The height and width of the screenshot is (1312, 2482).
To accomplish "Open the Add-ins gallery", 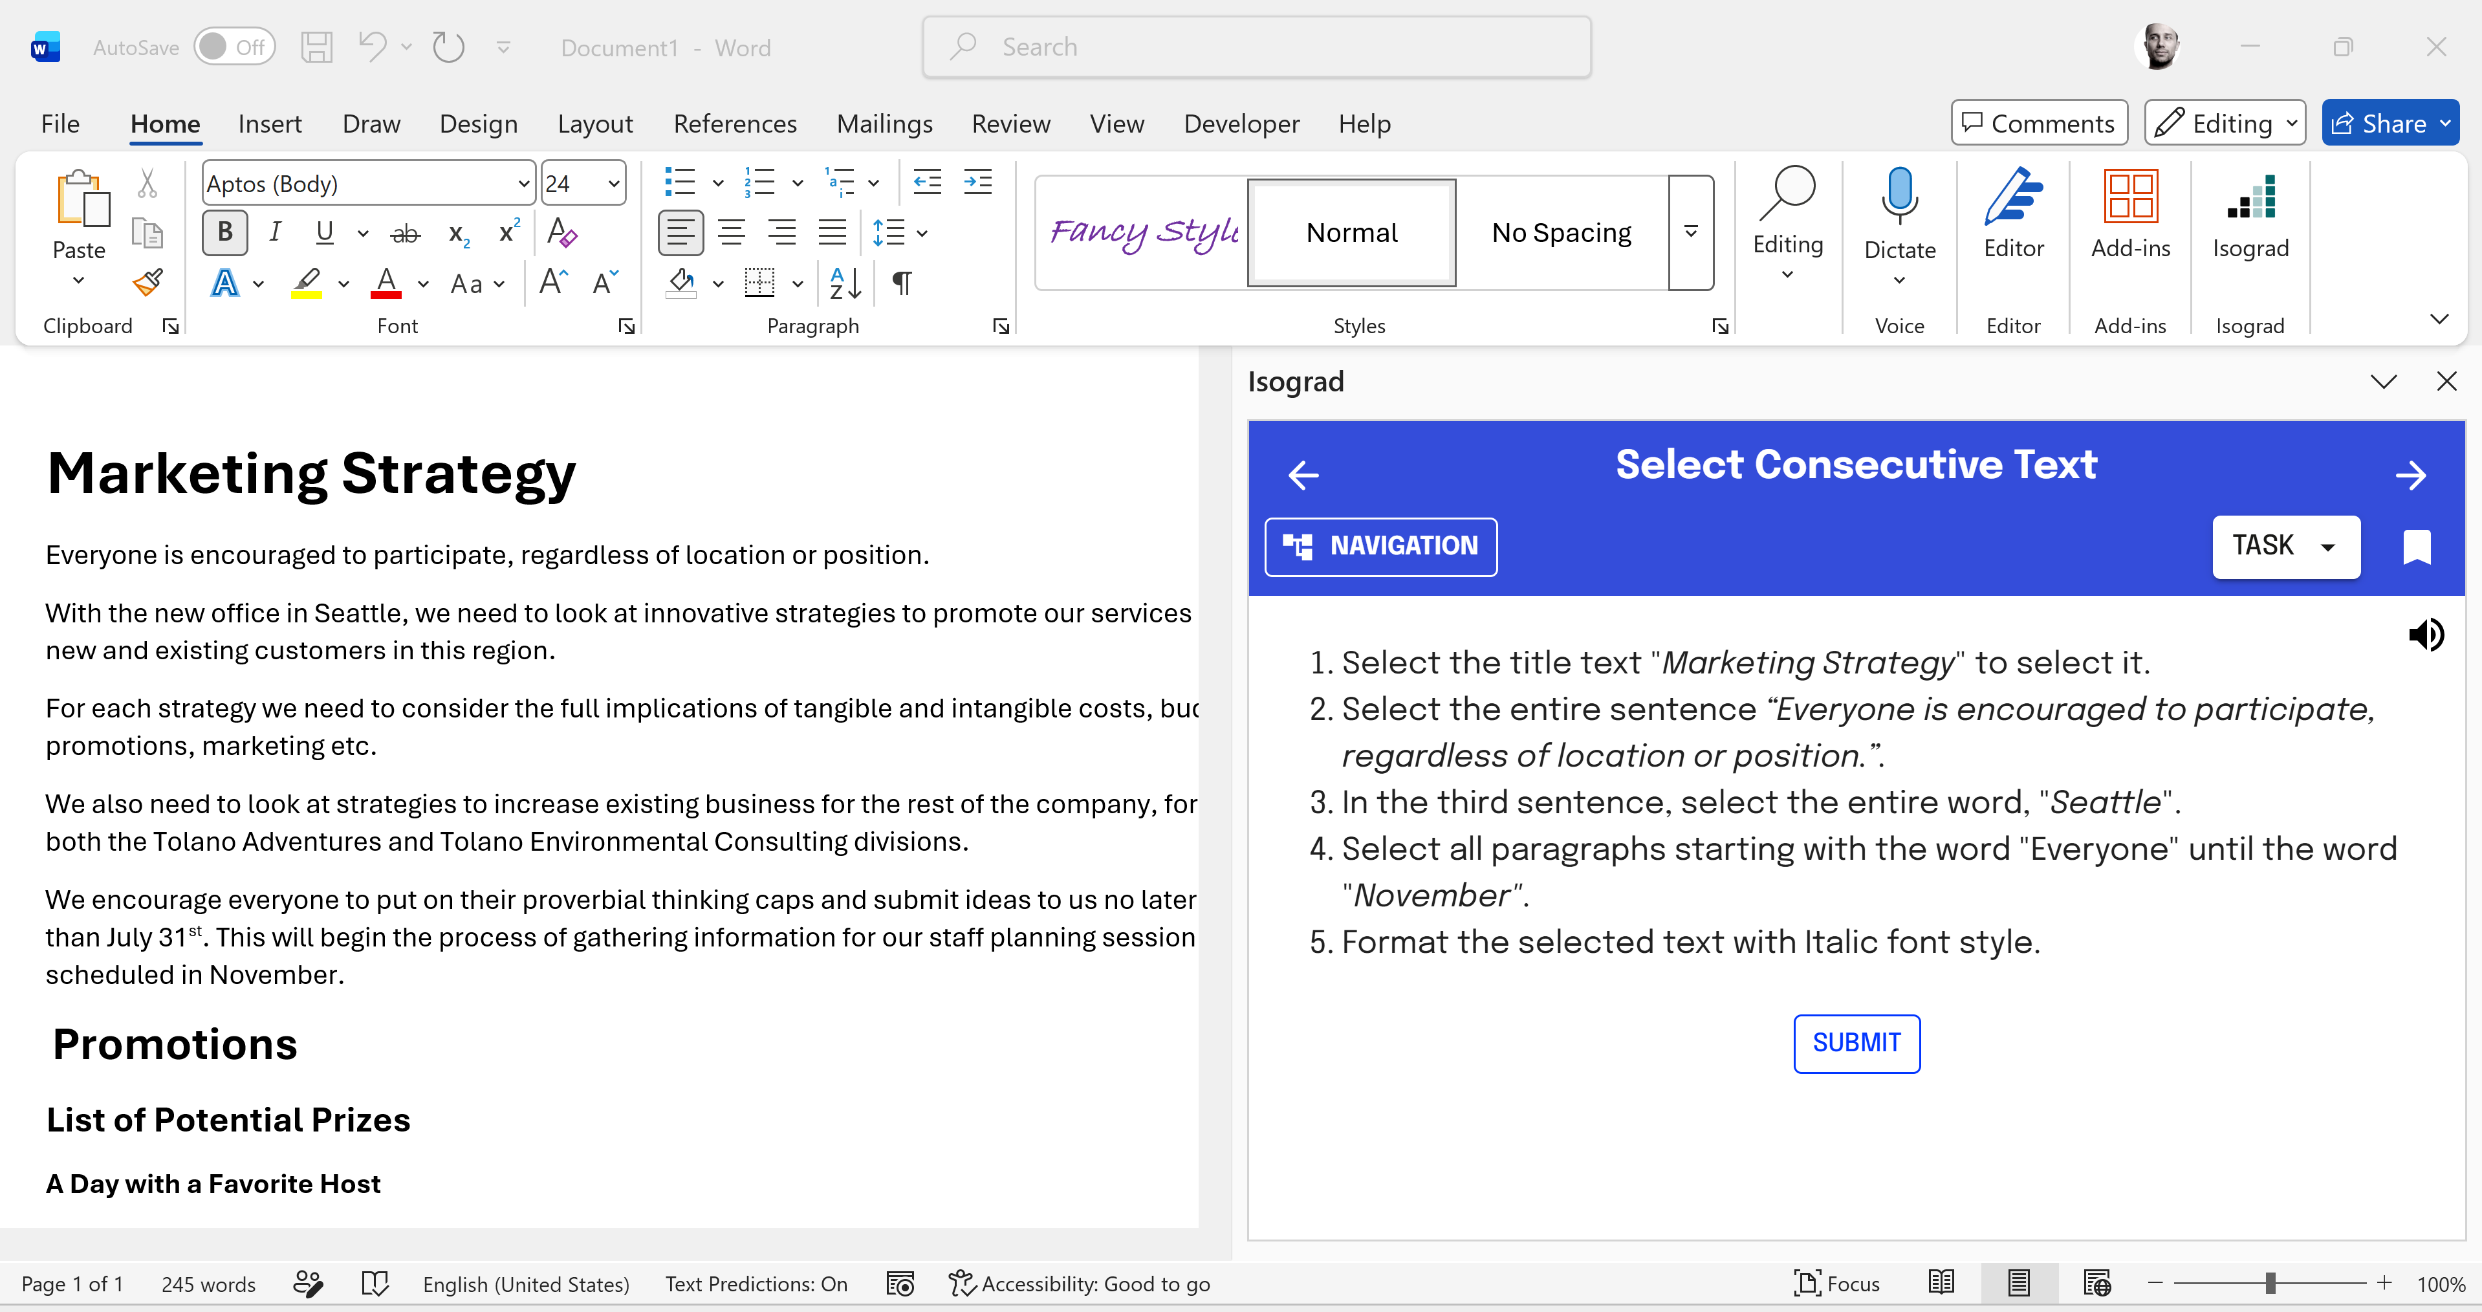I will coord(2130,214).
